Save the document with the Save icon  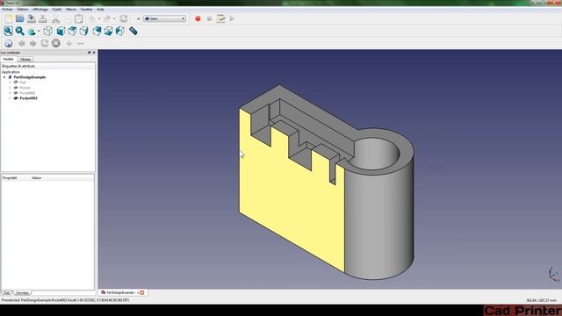coord(32,18)
